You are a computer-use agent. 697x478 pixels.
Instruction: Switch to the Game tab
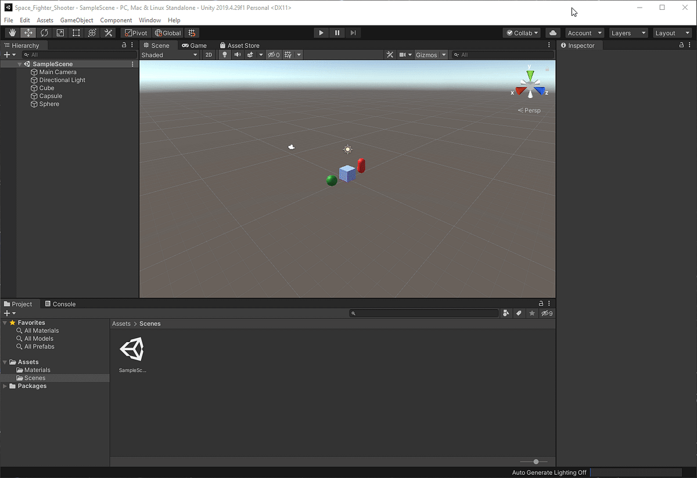194,45
